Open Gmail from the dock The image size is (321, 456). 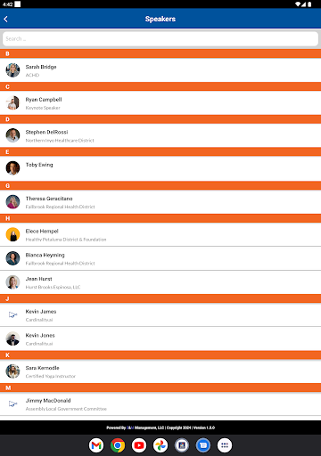pos(96,445)
